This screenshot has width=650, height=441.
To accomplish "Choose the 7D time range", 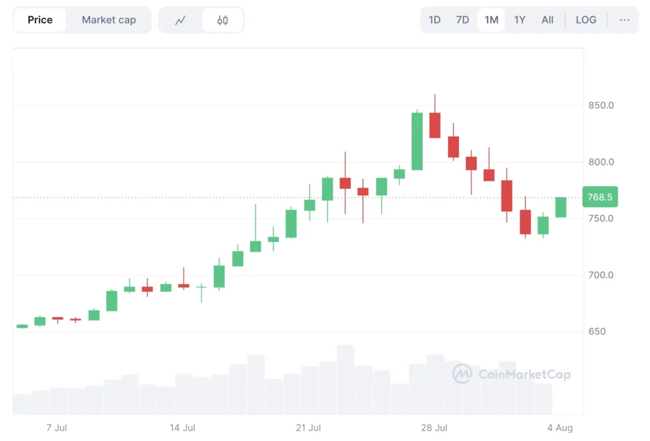I will (x=463, y=20).
